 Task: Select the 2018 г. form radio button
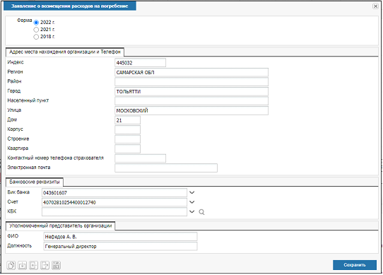36,37
